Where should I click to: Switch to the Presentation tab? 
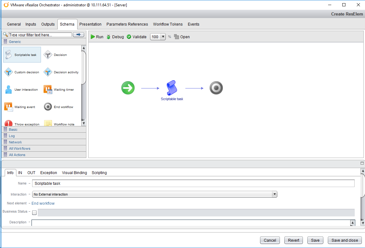[x=90, y=24]
